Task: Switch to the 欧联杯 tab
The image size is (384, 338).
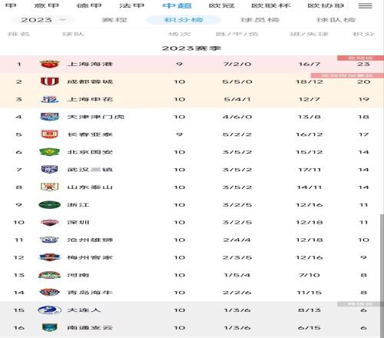Action: [271, 5]
